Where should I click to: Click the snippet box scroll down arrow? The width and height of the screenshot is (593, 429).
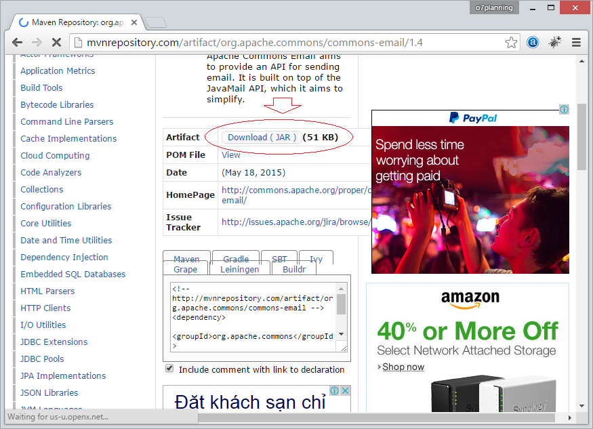[x=341, y=334]
